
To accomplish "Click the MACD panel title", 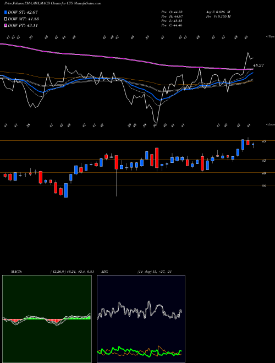I will 16,272.
